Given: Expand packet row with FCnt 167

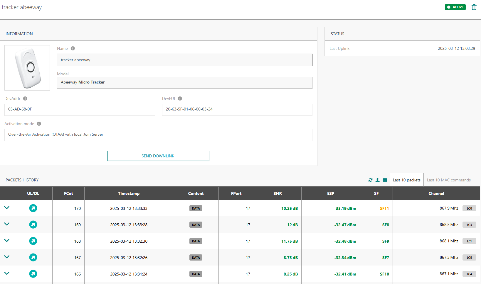Looking at the screenshot, I should point(7,257).
